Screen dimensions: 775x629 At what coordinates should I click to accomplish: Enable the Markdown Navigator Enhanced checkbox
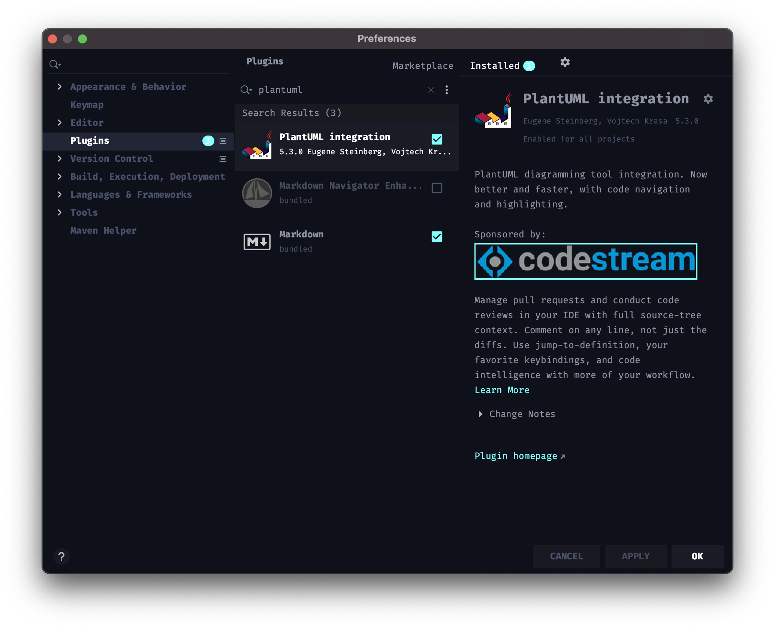pyautogui.click(x=437, y=188)
